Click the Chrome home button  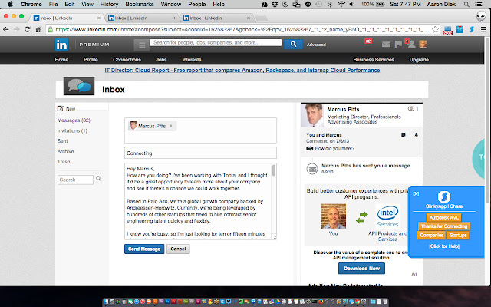(38, 29)
